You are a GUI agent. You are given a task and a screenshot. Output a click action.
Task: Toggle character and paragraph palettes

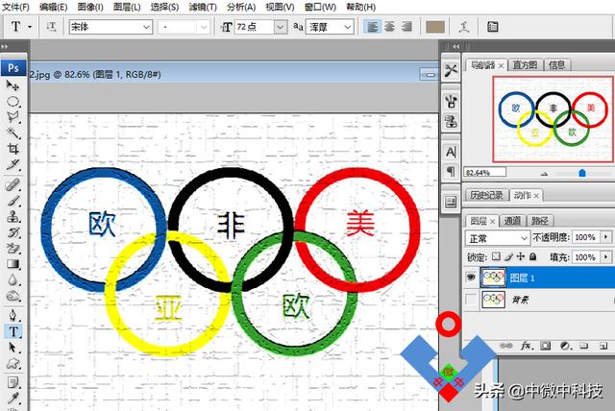pyautogui.click(x=493, y=27)
